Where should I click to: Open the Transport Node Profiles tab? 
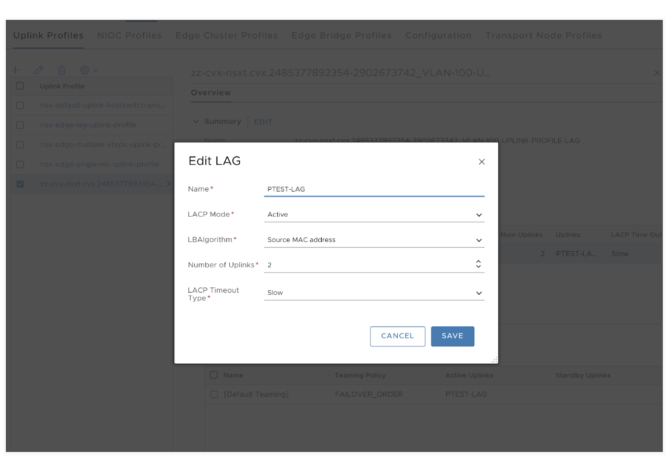pyautogui.click(x=543, y=36)
